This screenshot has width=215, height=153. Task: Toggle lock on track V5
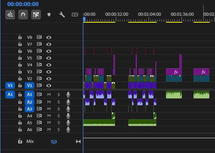(x=20, y=58)
